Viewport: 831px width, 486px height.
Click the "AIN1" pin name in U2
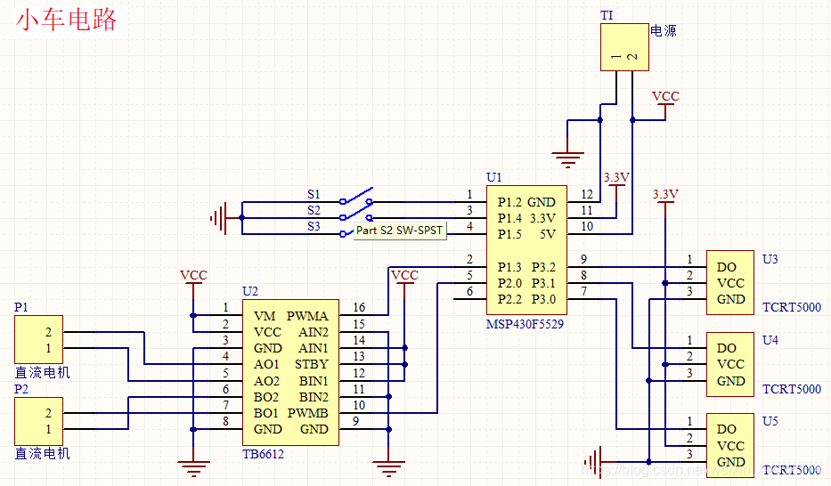point(314,348)
